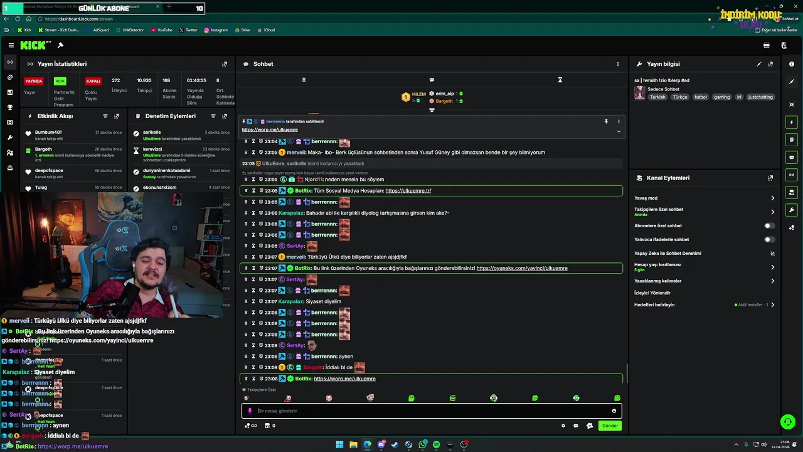Toggle Abonelere özel sohbet switch
This screenshot has width=803, height=452.
coord(769,225)
